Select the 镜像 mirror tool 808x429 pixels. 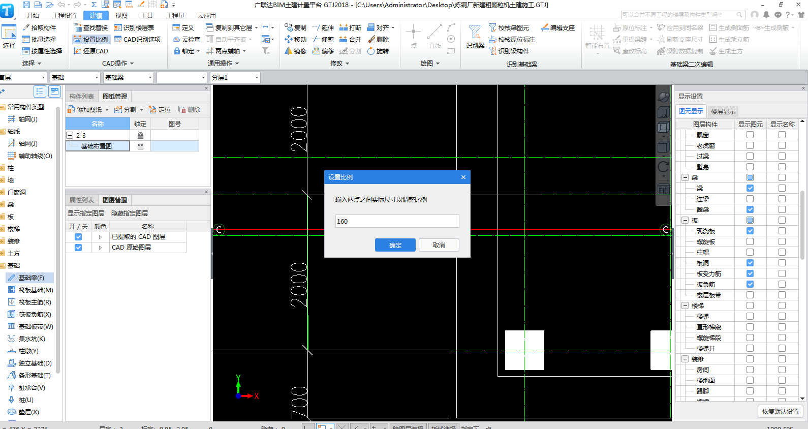pyautogui.click(x=296, y=51)
